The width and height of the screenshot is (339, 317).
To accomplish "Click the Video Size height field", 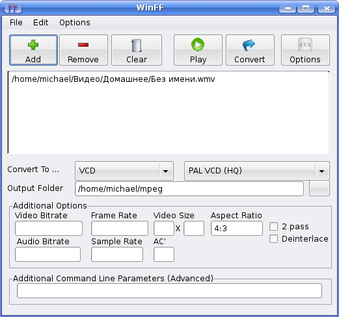I will (x=194, y=228).
